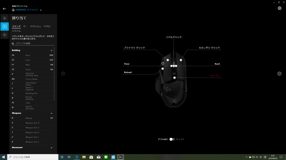
Task: Click the コマンドの検索 search field
Action: coord(34,44)
